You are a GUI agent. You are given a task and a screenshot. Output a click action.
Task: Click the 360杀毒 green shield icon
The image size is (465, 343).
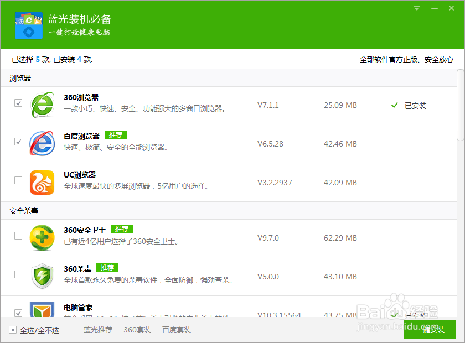coord(42,276)
